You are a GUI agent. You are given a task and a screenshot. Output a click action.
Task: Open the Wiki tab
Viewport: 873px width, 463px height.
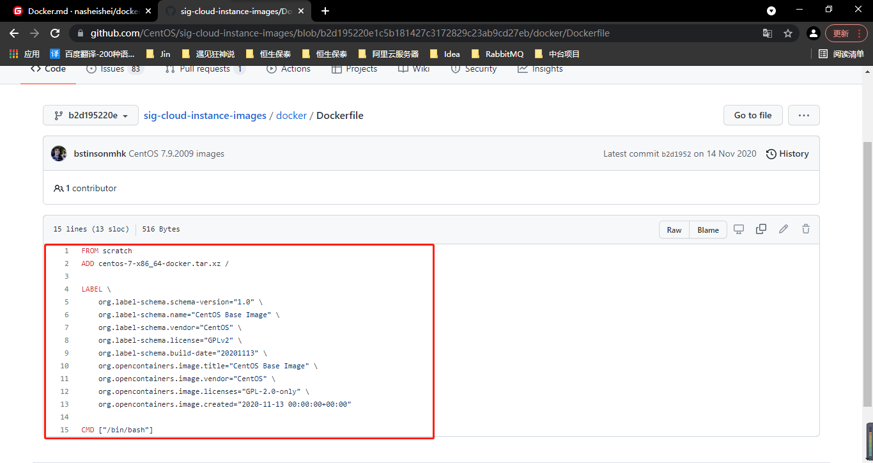pyautogui.click(x=413, y=69)
